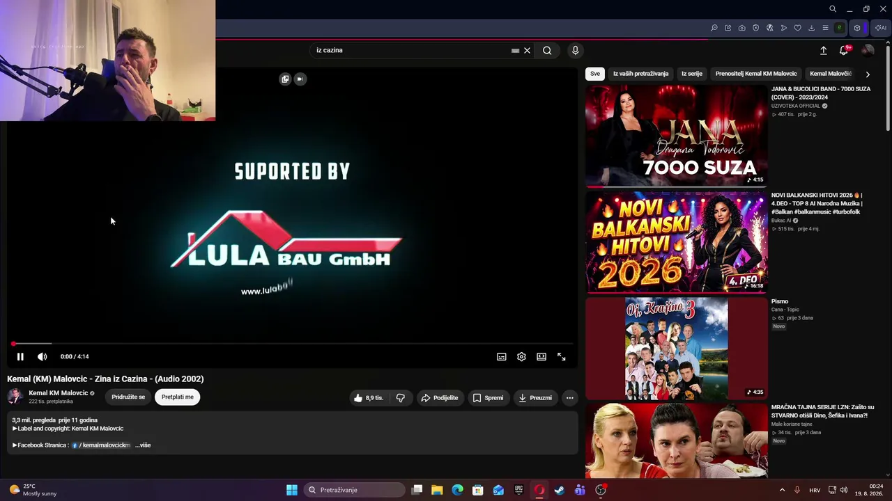Viewport: 892px width, 501px height.
Task: Click the UZIVOTEKA OFFICIAL channel name
Action: pyautogui.click(x=796, y=106)
